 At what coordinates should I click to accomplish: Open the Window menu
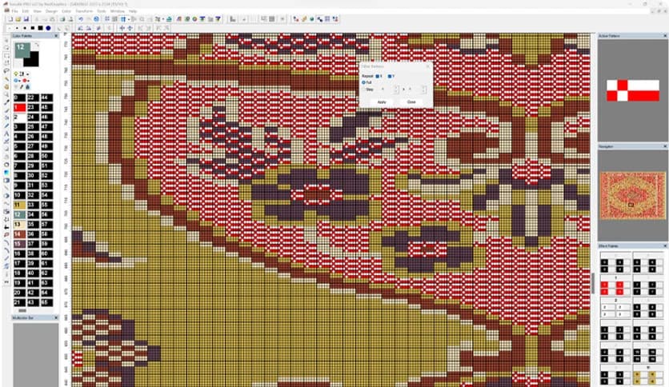(x=118, y=11)
